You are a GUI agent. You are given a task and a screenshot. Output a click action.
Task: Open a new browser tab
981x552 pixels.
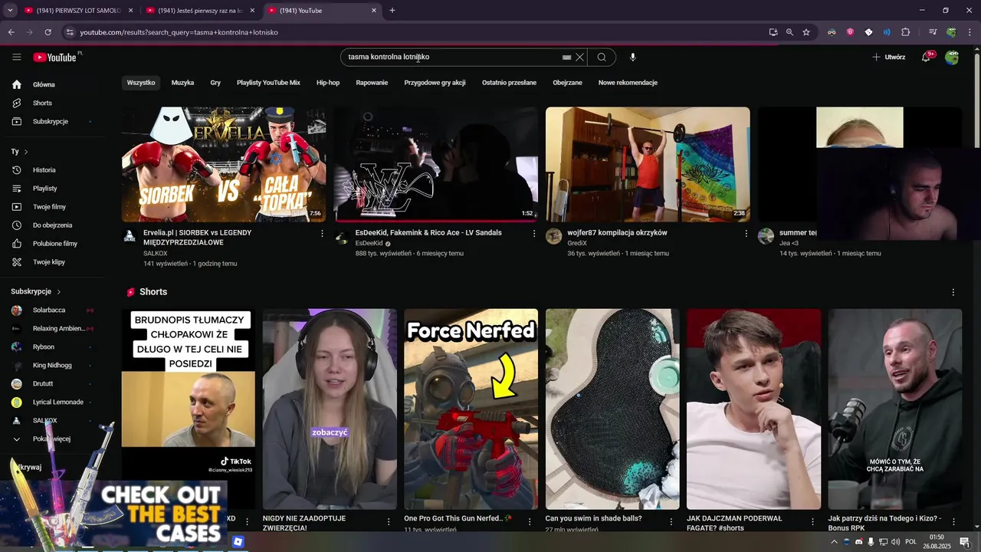coord(392,11)
